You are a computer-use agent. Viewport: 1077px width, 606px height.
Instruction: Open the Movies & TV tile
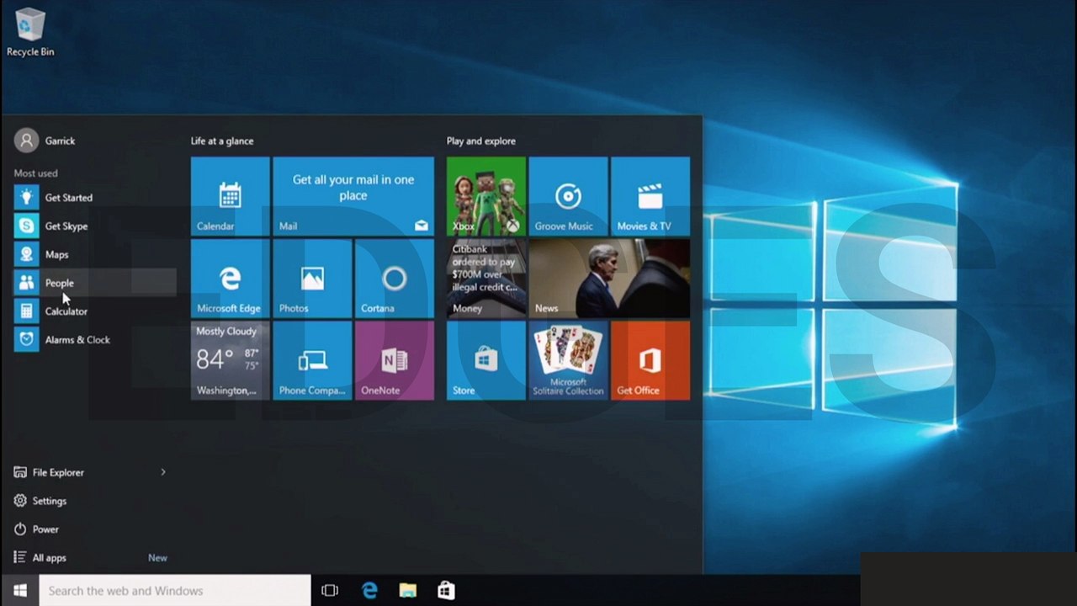(650, 196)
